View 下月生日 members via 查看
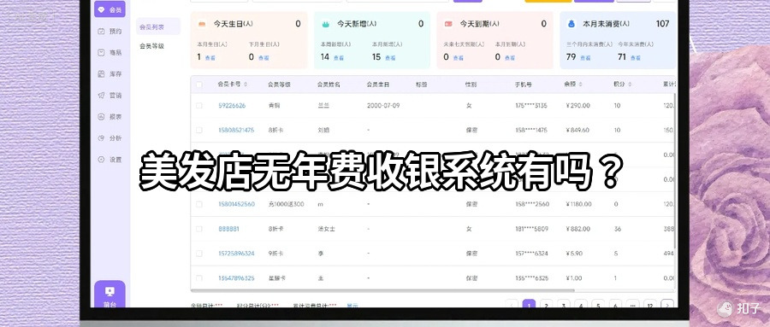 [x=264, y=57]
